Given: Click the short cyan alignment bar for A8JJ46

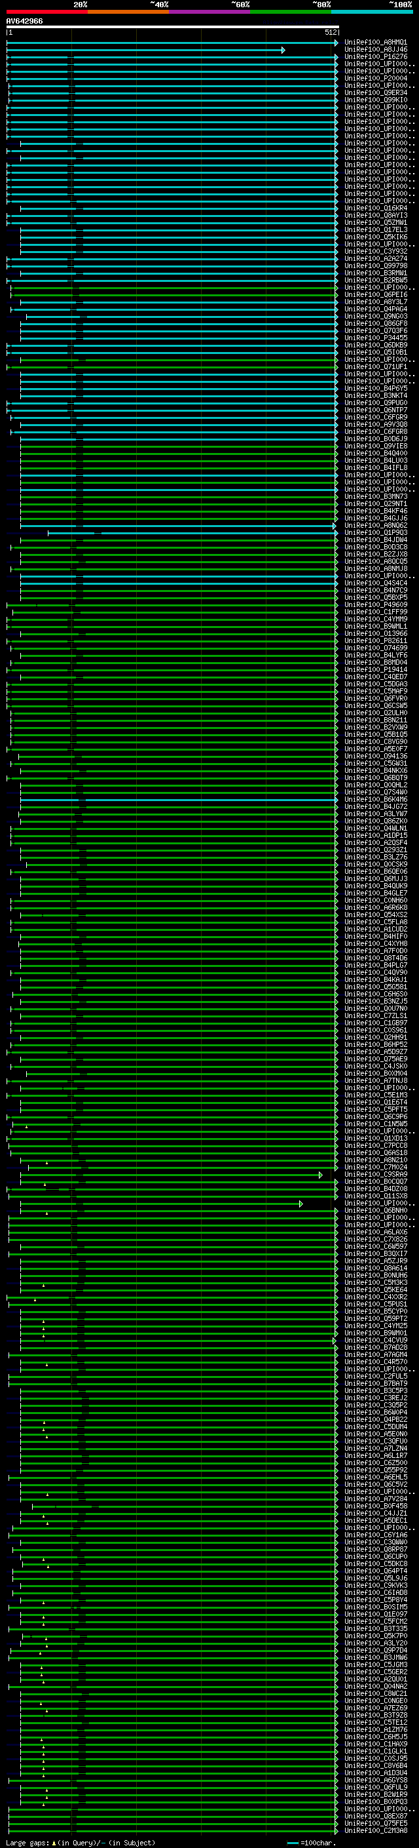Looking at the screenshot, I should coord(145,50).
